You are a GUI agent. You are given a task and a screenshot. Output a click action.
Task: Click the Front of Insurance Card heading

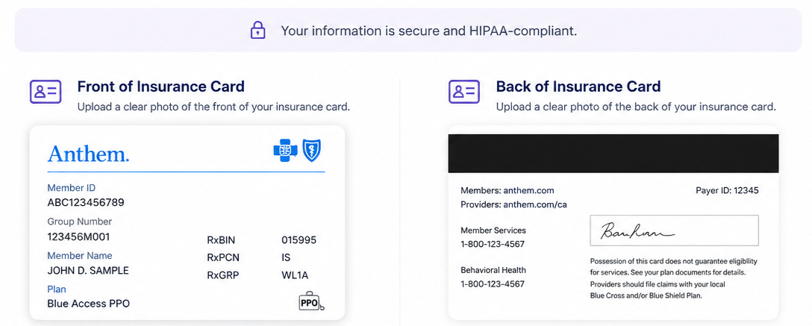(x=161, y=87)
